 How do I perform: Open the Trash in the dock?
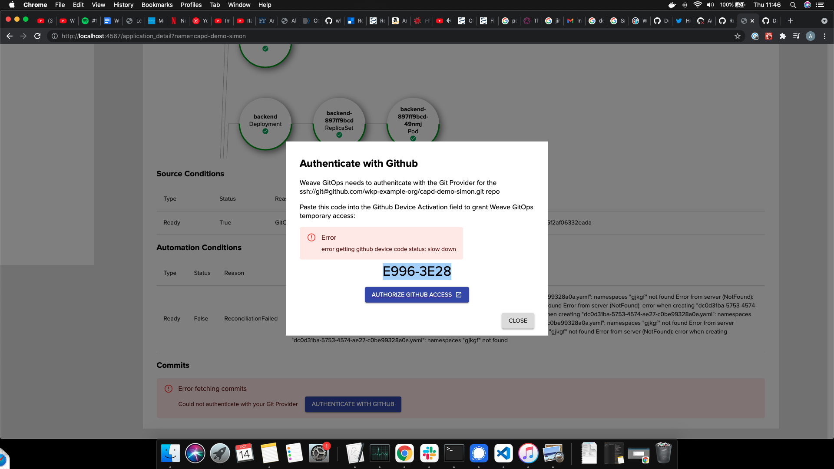pos(663,453)
